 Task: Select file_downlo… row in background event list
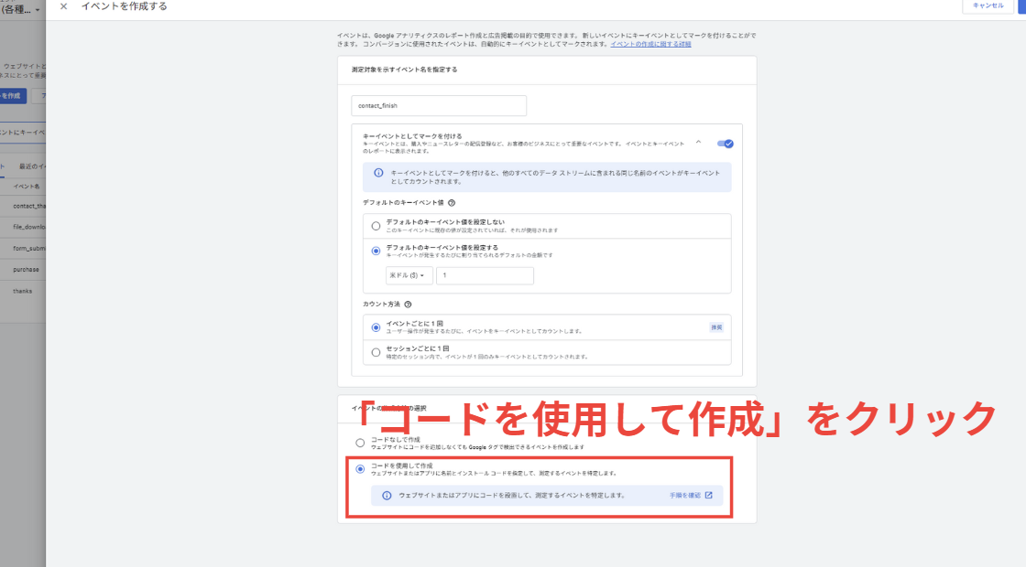(x=23, y=228)
